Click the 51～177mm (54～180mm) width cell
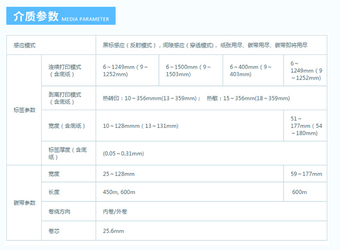Image resolution: width=340 pixels, height=250 pixels. pos(305,126)
